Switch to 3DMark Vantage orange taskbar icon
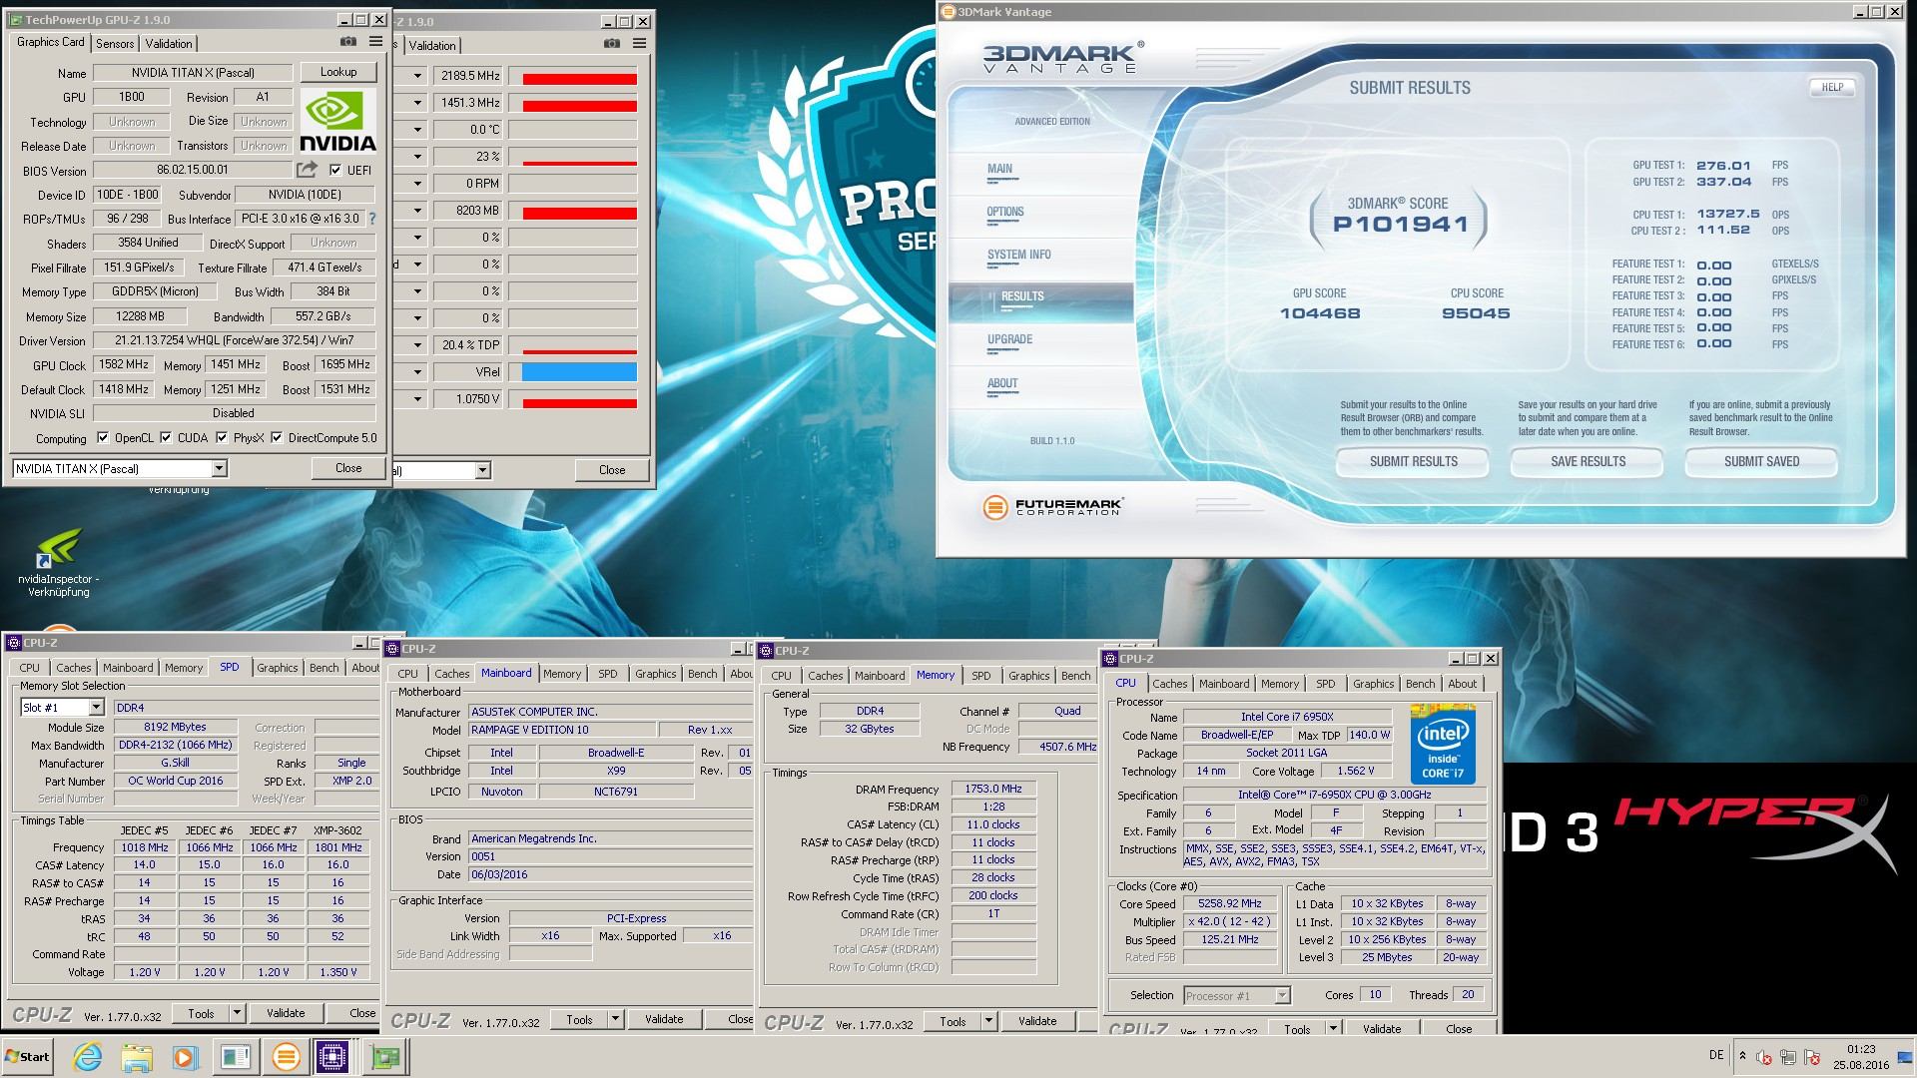The width and height of the screenshot is (1917, 1078). (x=286, y=1057)
